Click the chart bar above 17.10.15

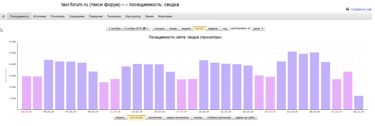pos(182,94)
